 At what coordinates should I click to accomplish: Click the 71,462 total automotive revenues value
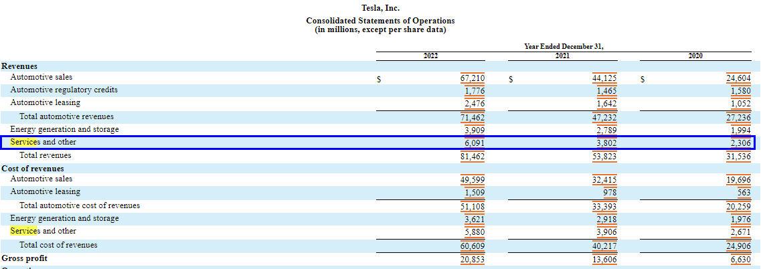pyautogui.click(x=473, y=118)
